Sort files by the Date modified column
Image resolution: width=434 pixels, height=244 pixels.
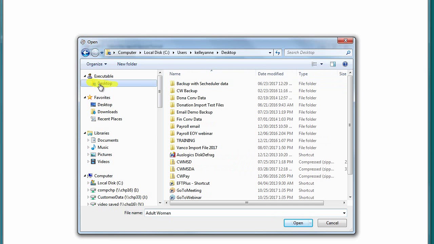(271, 74)
